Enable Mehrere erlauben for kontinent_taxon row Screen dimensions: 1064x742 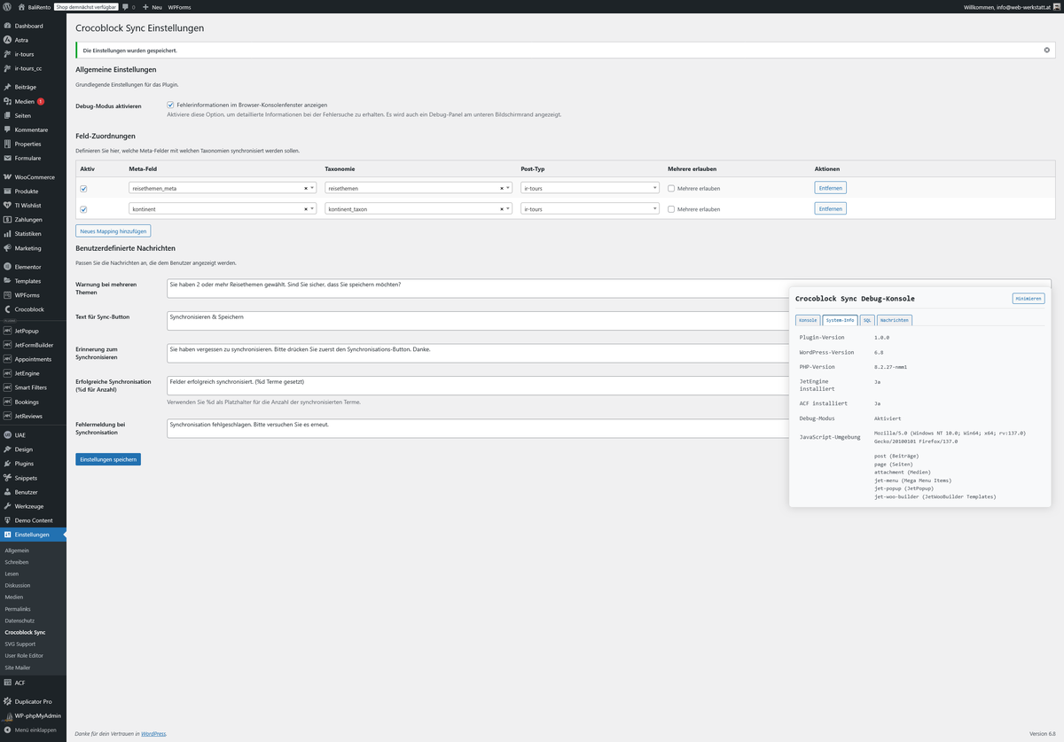[x=671, y=209]
